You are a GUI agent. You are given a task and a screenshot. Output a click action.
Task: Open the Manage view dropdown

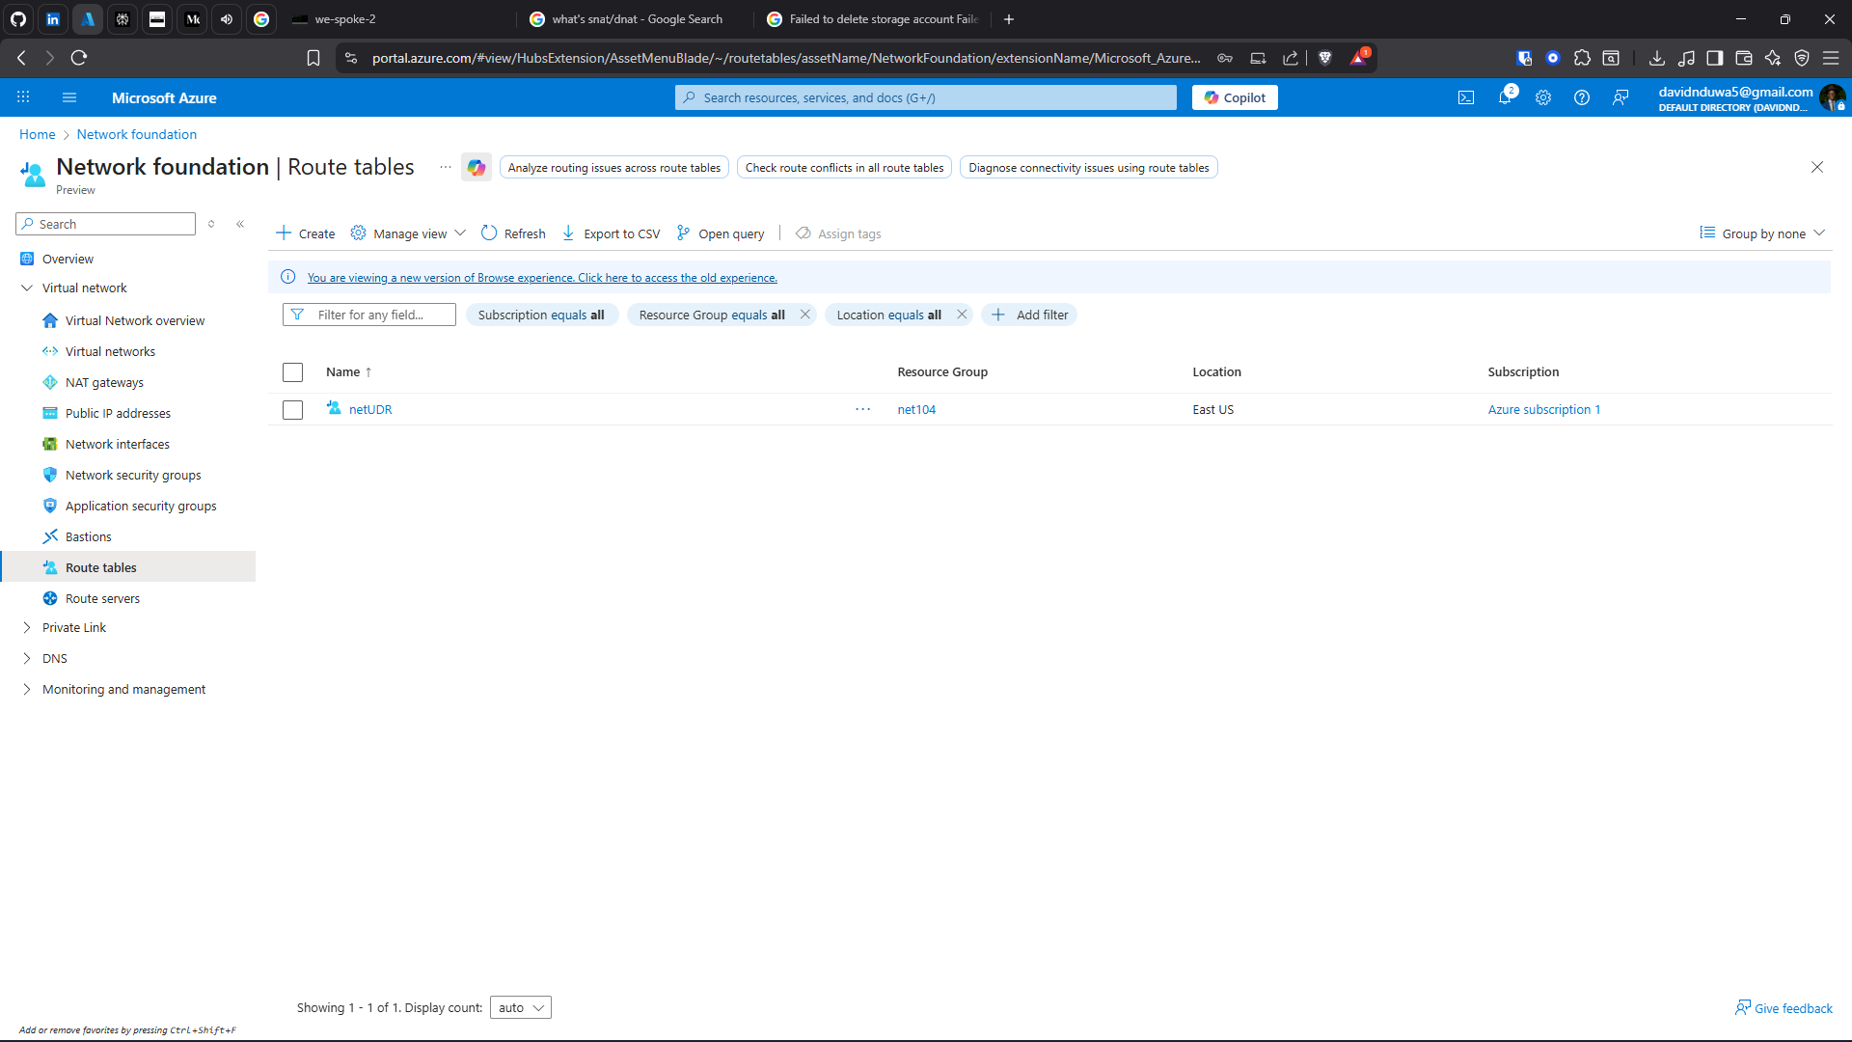[408, 233]
